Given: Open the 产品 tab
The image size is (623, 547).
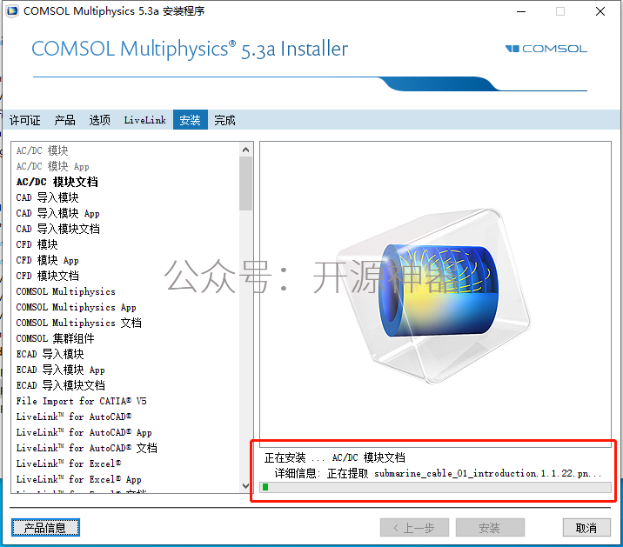Looking at the screenshot, I should 64,120.
